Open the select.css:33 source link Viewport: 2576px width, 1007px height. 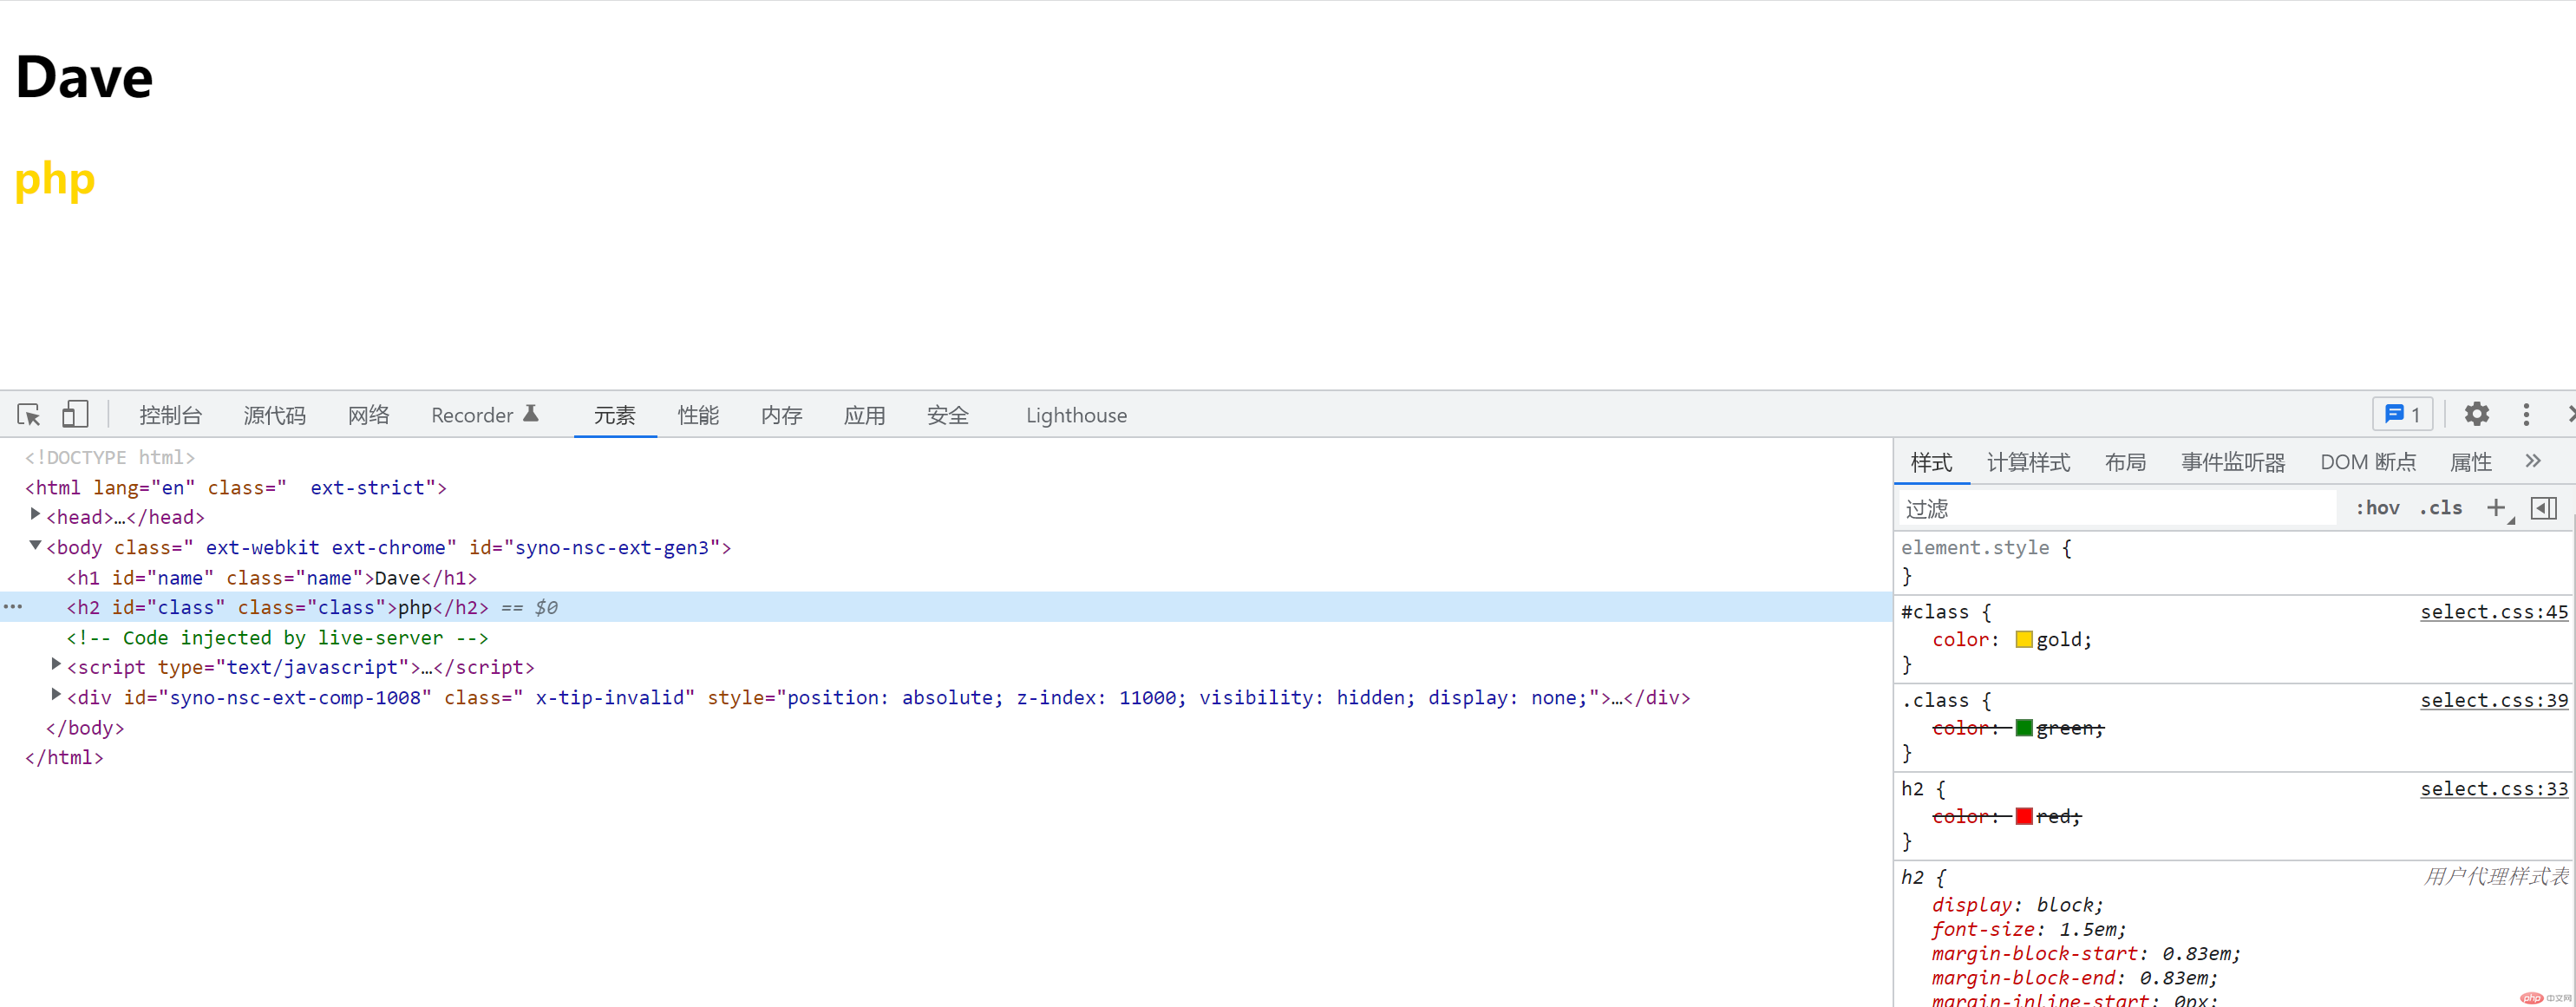pos(2494,789)
